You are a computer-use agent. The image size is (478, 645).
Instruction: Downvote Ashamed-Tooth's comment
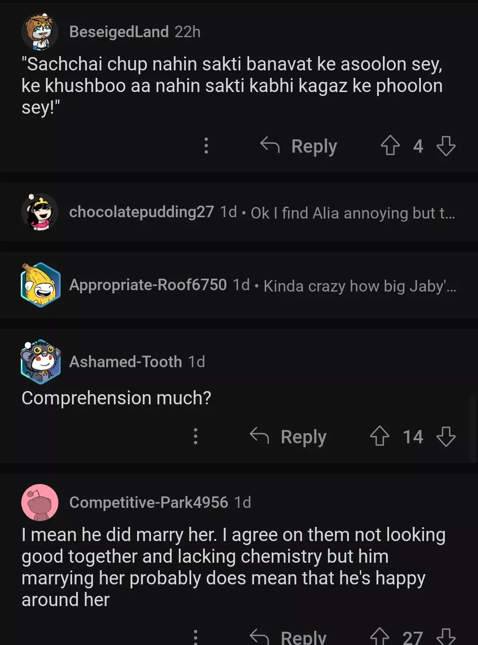446,436
